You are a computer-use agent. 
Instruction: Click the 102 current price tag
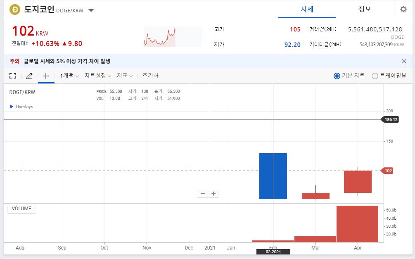pos(387,171)
